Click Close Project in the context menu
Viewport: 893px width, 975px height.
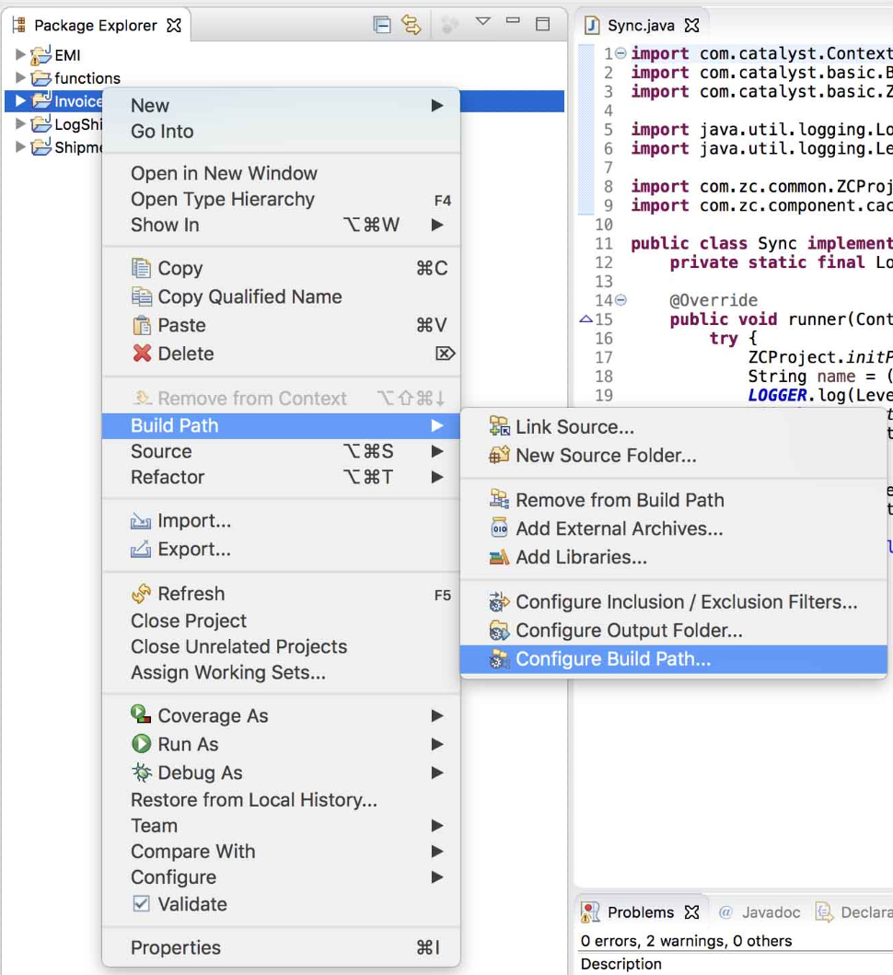click(x=189, y=621)
